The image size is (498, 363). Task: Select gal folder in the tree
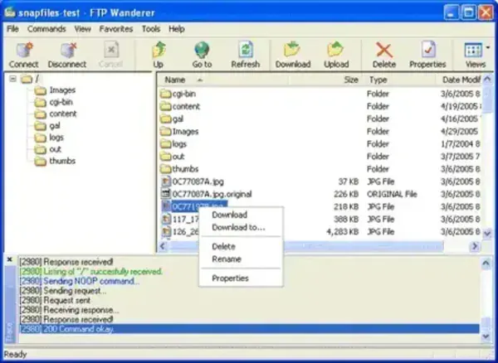pos(47,126)
